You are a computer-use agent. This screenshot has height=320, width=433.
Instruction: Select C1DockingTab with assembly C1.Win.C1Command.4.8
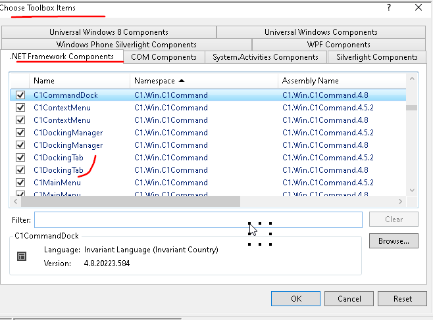pyautogui.click(x=59, y=170)
